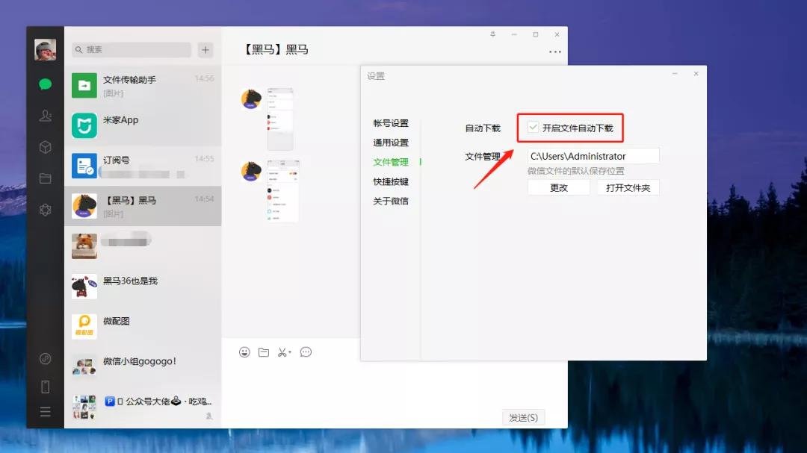This screenshot has height=453, width=807.
Task: Disable 开启文件自动下载 checkbox
Action: tap(534, 127)
